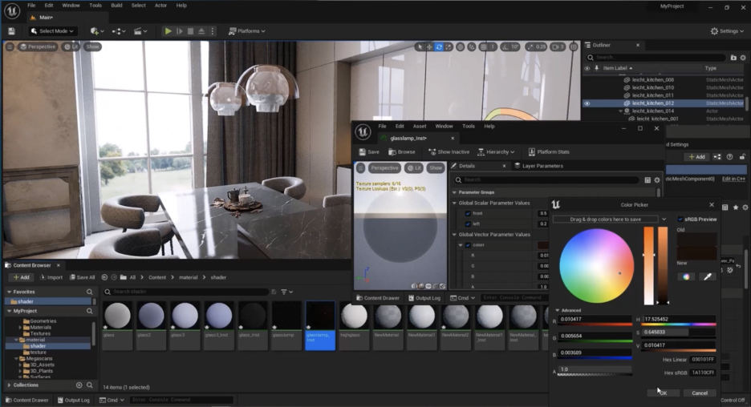This screenshot has width=751, height=407.
Task: Open Platform Stats in the material editor
Action: pyautogui.click(x=549, y=151)
